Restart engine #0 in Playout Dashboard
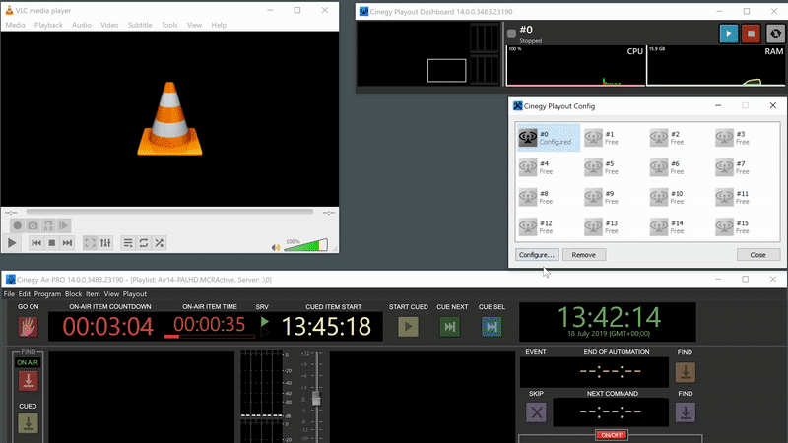The image size is (788, 443). pyautogui.click(x=775, y=33)
